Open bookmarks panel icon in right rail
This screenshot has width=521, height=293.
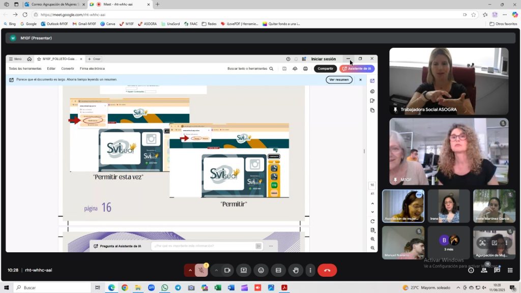tap(372, 101)
